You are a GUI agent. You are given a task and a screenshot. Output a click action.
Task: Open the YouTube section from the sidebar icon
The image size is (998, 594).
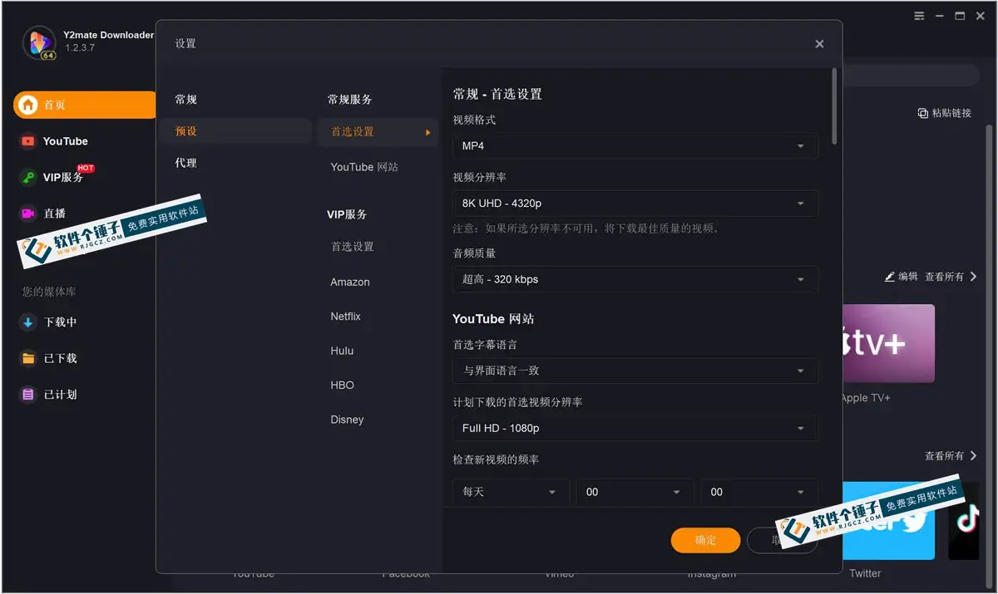pos(28,141)
